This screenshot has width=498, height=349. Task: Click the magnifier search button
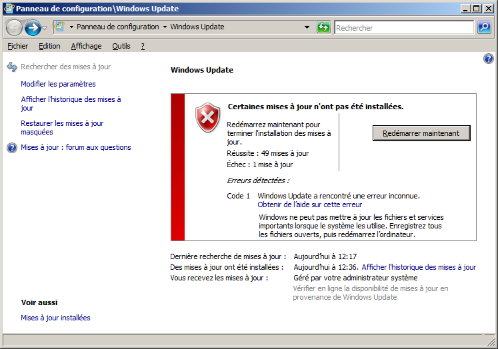tap(485, 27)
